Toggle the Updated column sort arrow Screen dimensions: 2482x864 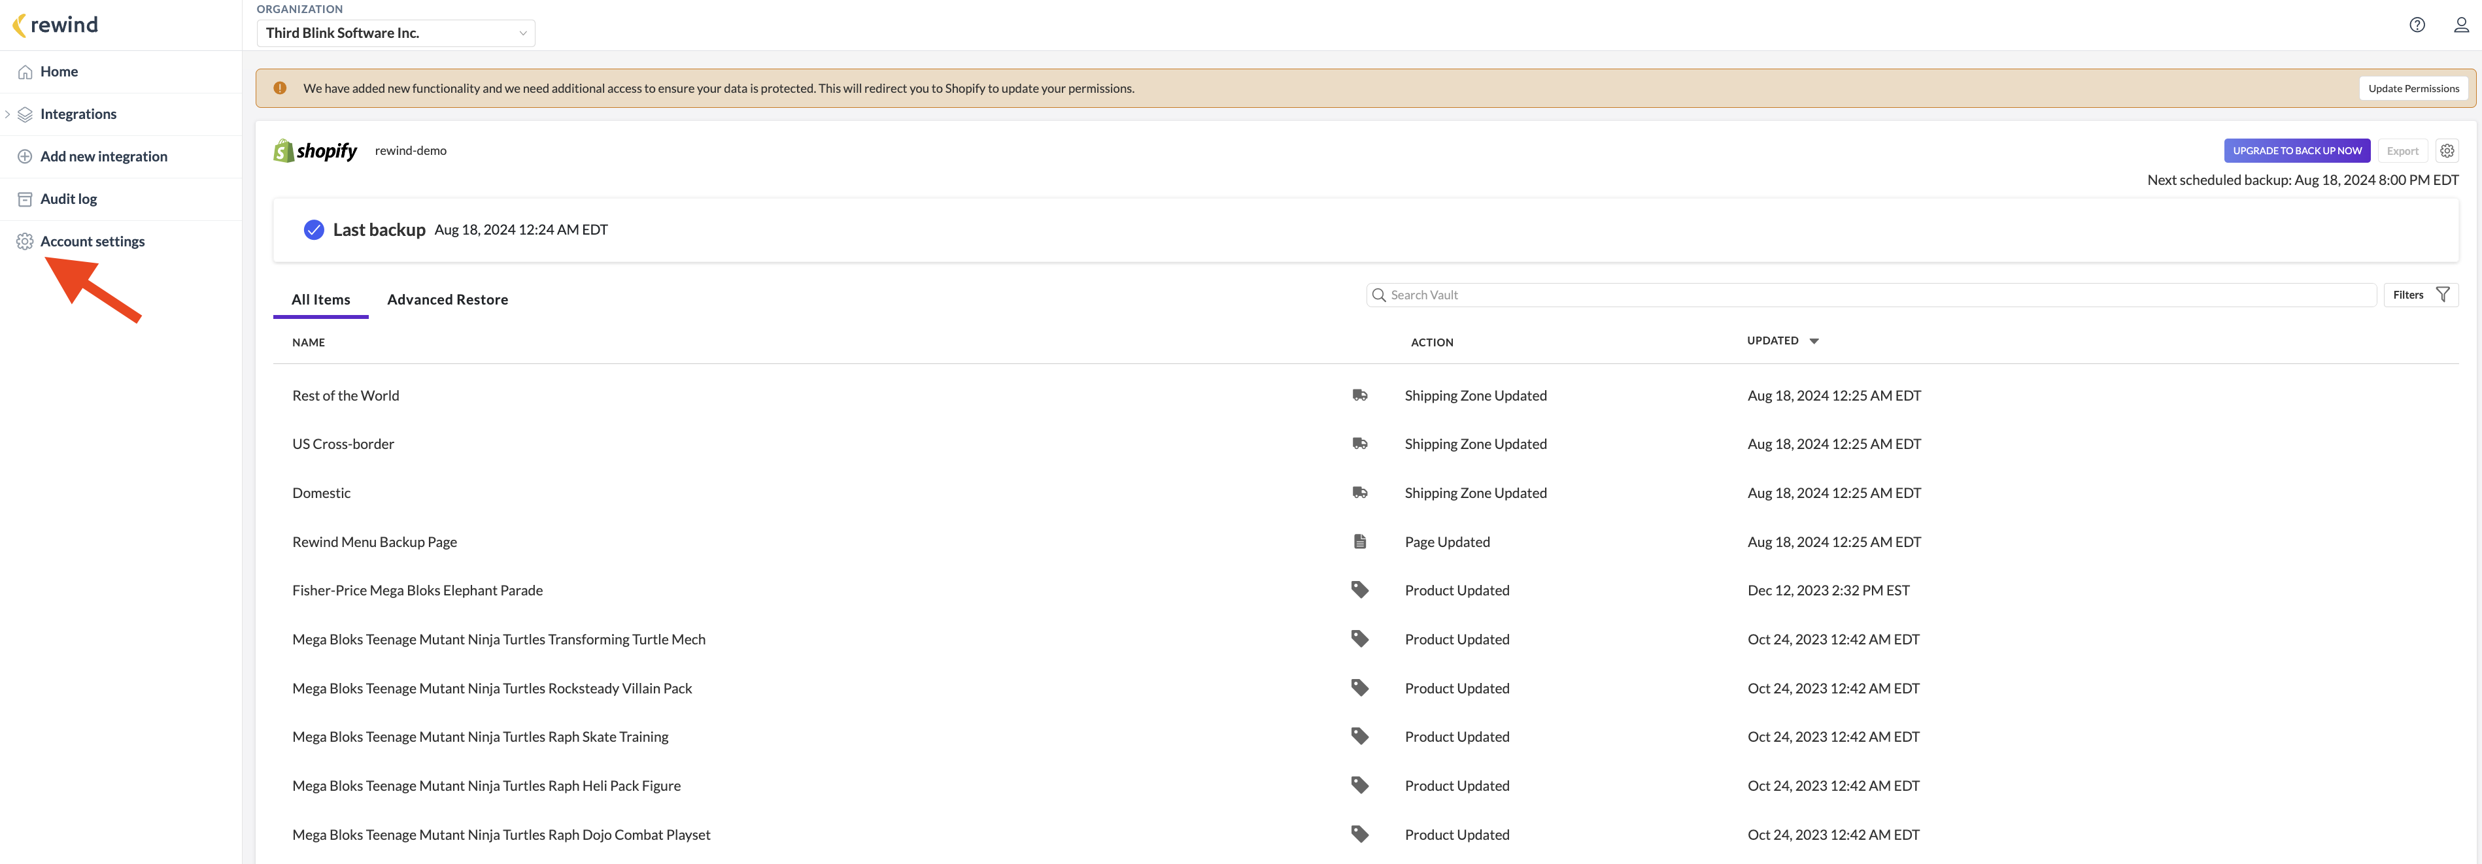(x=1813, y=342)
